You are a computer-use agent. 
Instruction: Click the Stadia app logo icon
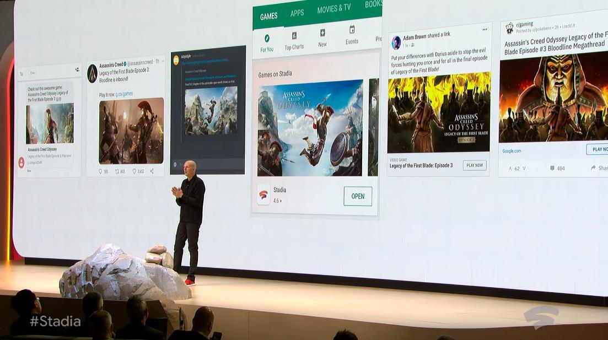point(263,195)
